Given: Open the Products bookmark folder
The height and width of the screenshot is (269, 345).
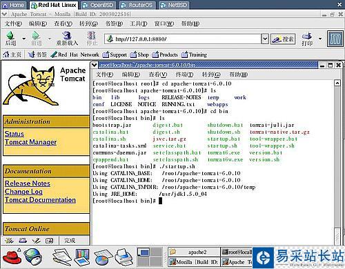Looking at the screenshot, I should pos(165,54).
